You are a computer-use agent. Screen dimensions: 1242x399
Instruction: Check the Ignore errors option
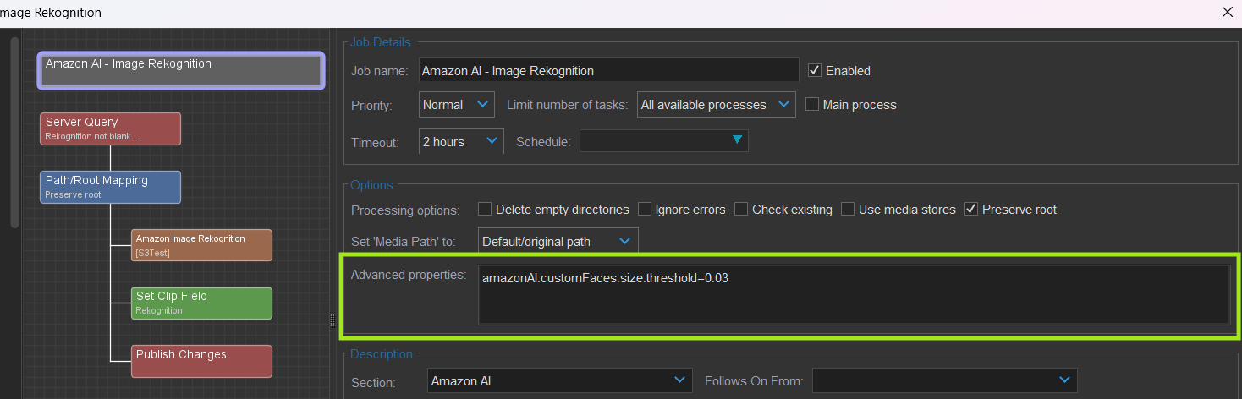644,209
